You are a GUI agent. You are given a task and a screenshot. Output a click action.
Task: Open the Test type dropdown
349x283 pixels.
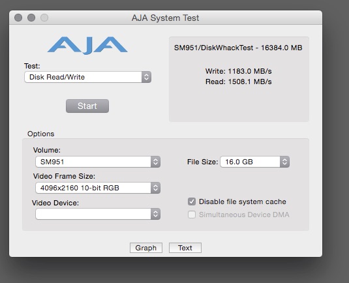click(87, 77)
